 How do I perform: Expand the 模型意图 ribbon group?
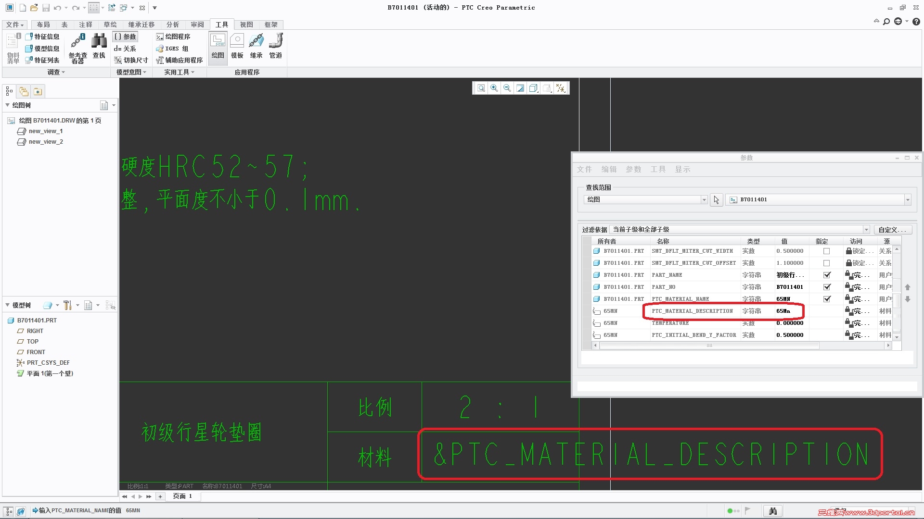pos(131,72)
